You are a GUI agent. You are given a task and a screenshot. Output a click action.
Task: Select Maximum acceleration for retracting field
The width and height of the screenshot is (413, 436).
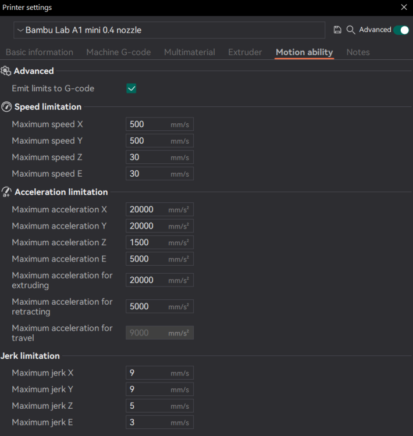point(148,306)
